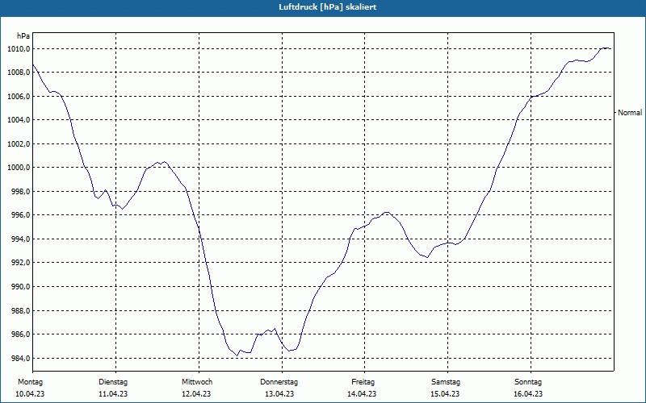
Task: Click the 'Mittwoch' day label
Action: coord(197,382)
